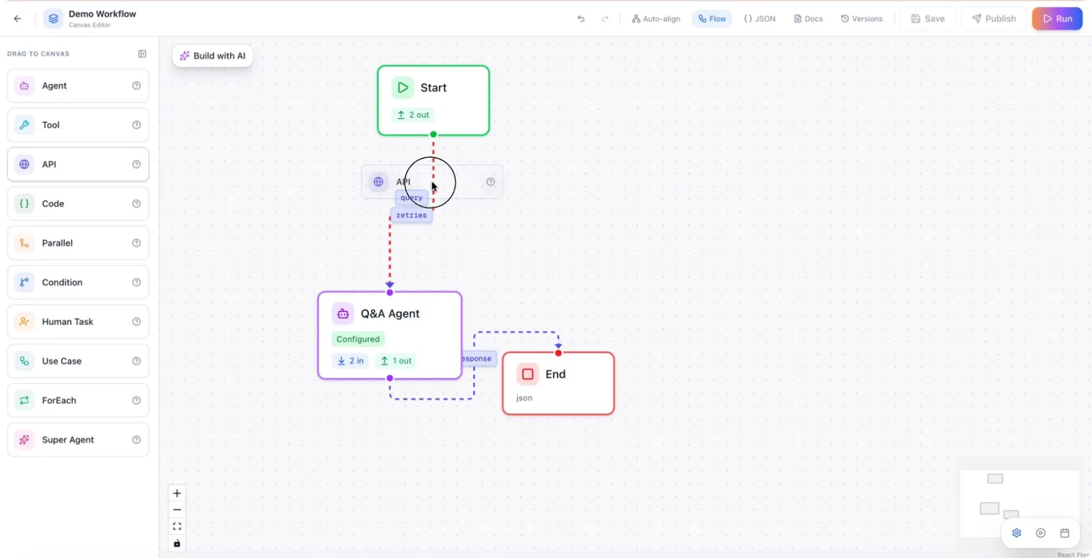Auto-align the workflow nodes

click(656, 18)
